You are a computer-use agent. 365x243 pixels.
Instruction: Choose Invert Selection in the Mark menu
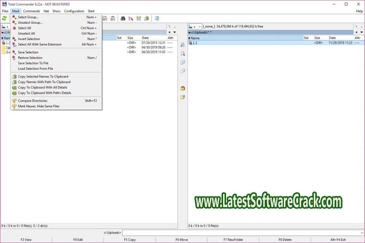coord(29,38)
